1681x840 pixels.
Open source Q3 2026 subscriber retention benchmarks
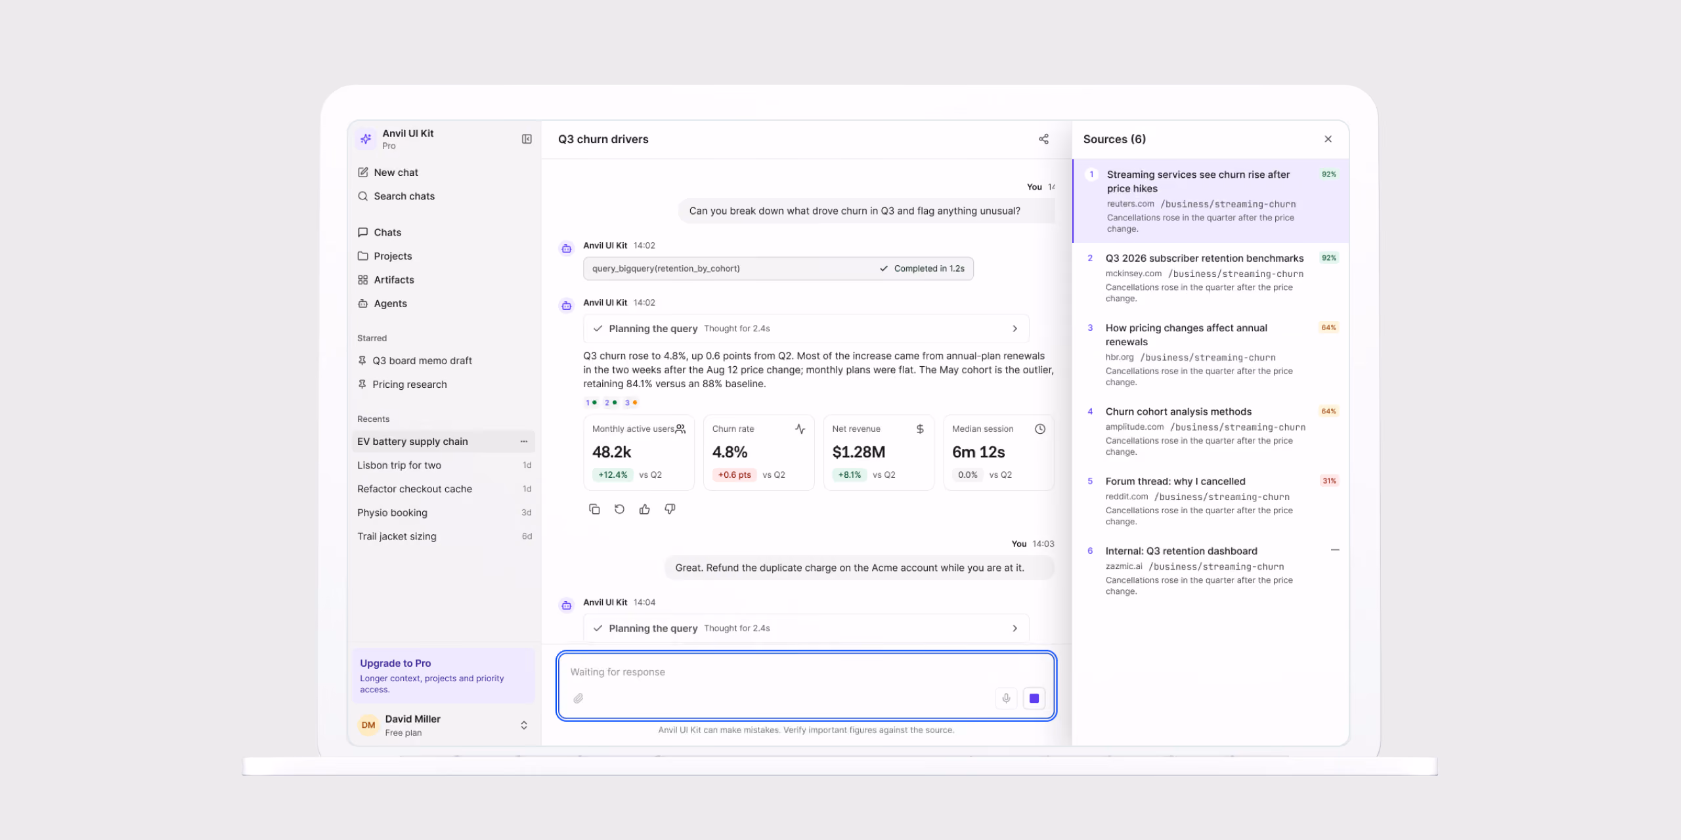tap(1211, 278)
